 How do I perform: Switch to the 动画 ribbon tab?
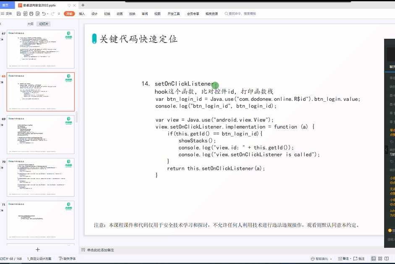point(120,13)
